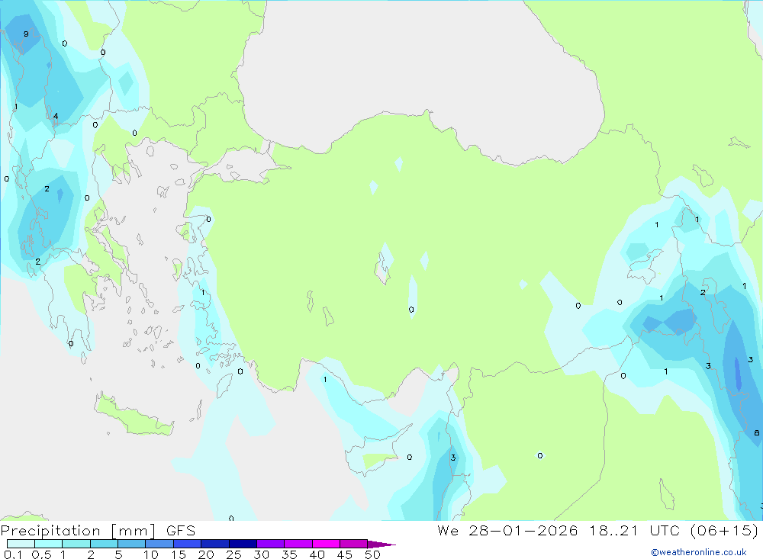Screen dimensions: 763x559
Task: Choose the 15–20 mm legend color swatch
Action: [x=187, y=544]
